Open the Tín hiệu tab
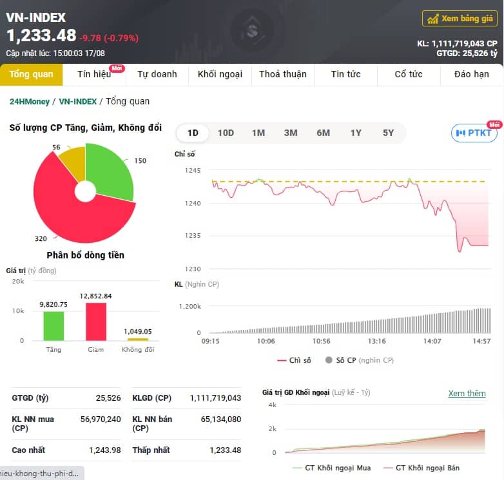 pyautogui.click(x=94, y=74)
